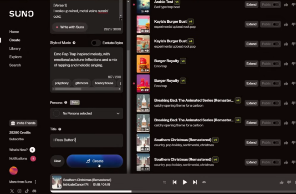Open the user profile avatar
The image size is (296, 194).
tap(14, 171)
